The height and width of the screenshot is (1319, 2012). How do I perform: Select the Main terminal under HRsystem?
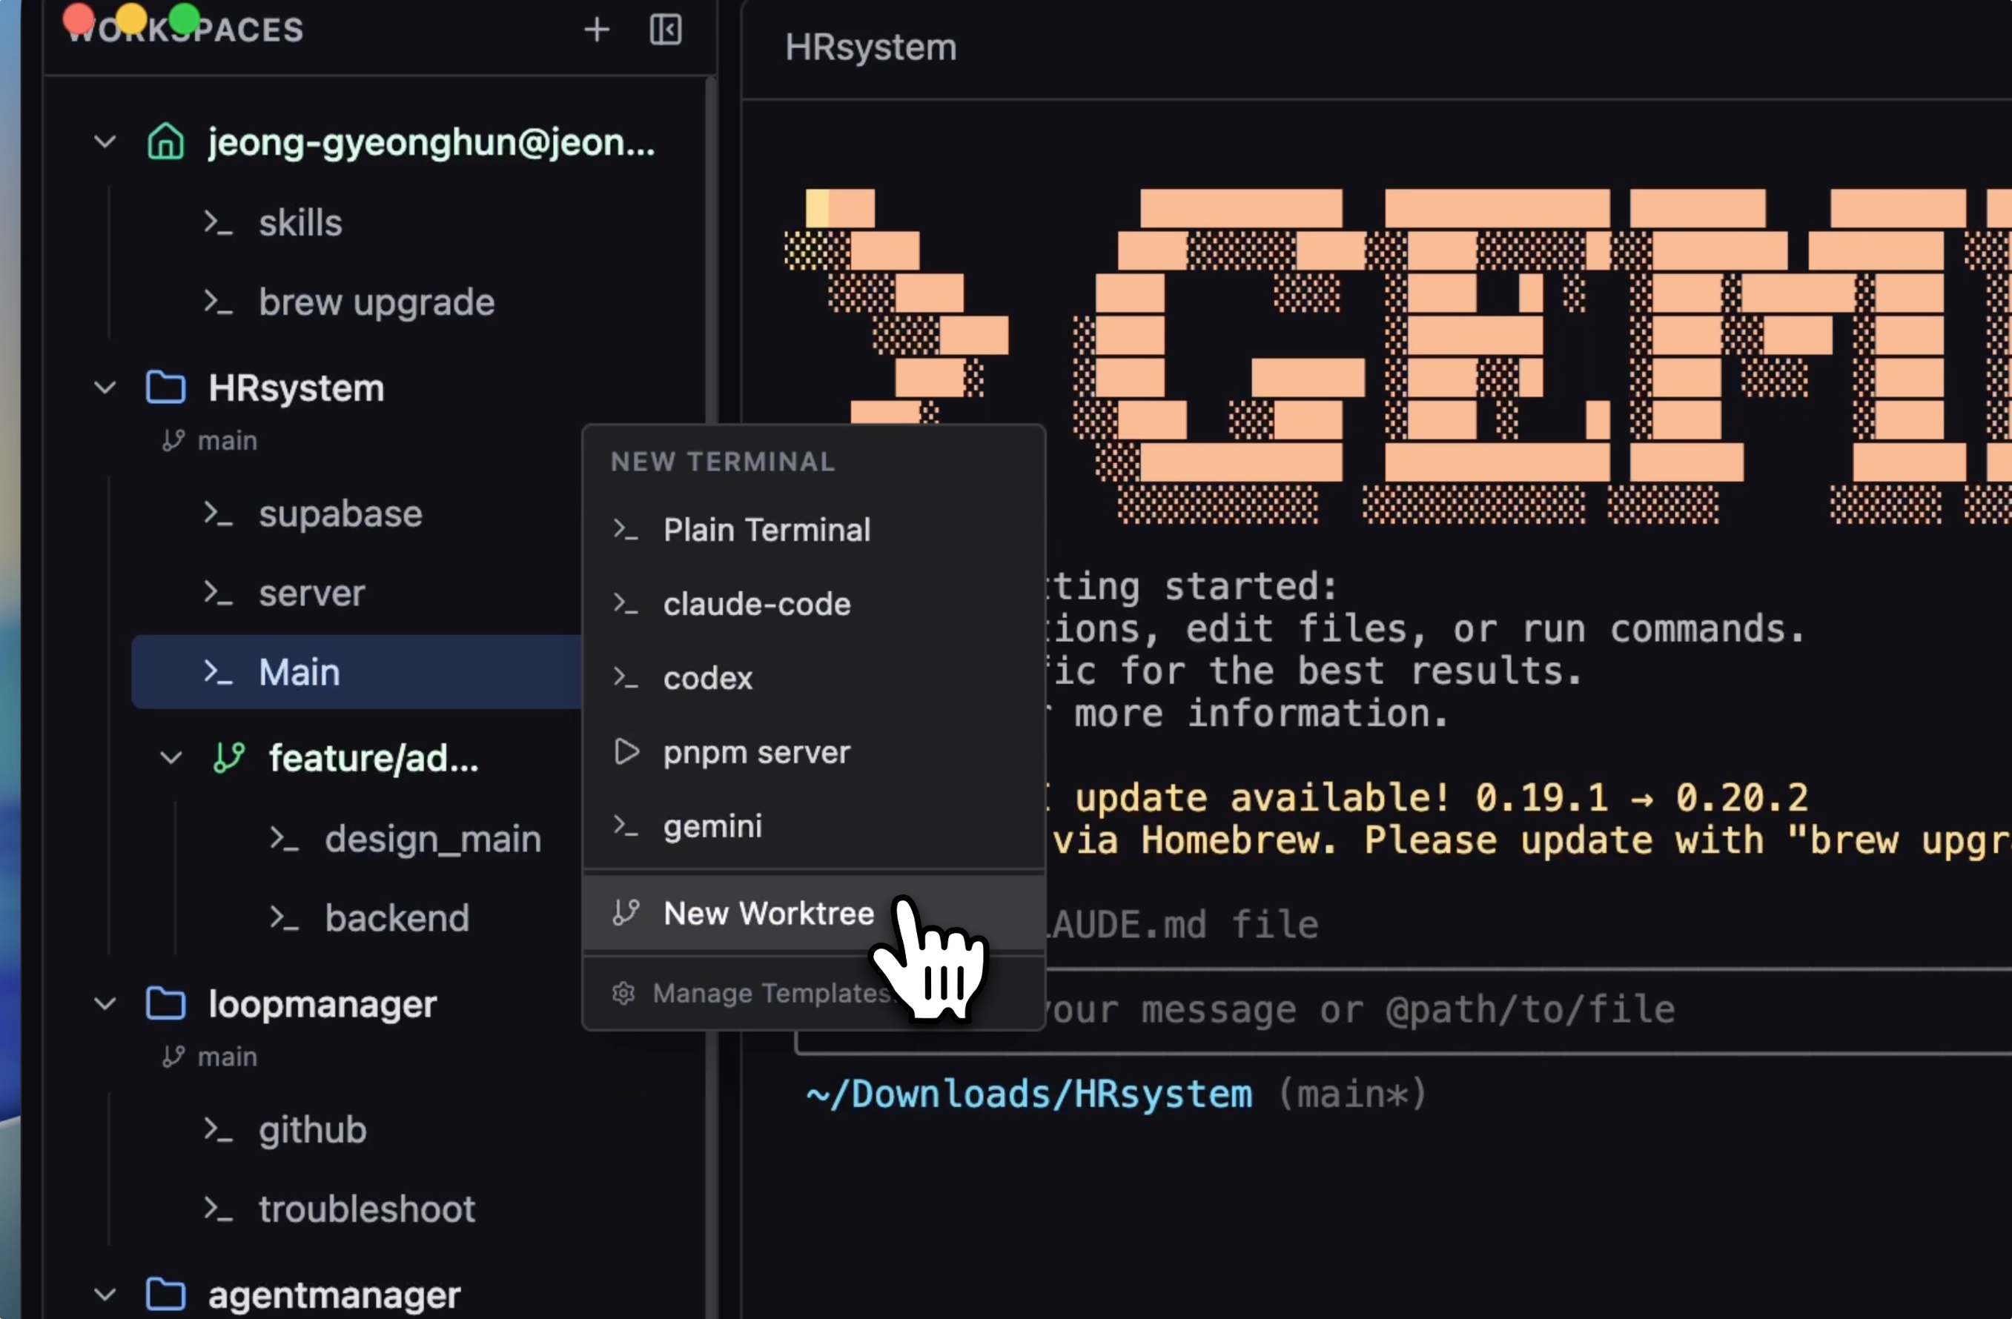pyautogui.click(x=300, y=672)
